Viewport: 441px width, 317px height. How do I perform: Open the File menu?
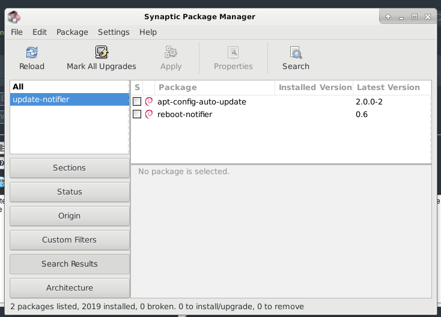(17, 32)
